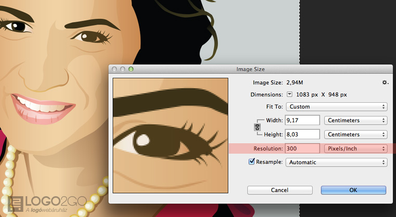Click the eye preview thumbnail in dialog

(170, 135)
